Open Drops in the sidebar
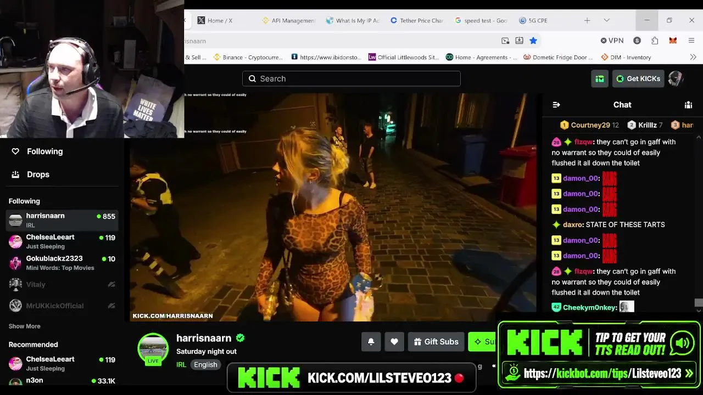The width and height of the screenshot is (703, 395). 38,174
